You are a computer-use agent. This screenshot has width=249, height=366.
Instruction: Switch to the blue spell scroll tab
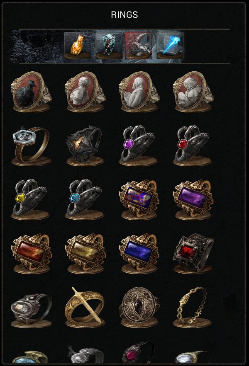pyautogui.click(x=170, y=46)
